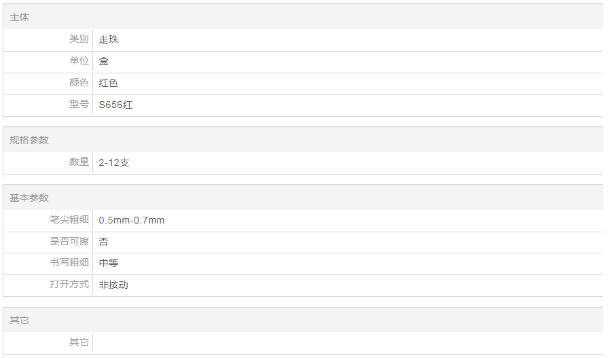
Task: Click the 主体 section header
Action: 19,17
